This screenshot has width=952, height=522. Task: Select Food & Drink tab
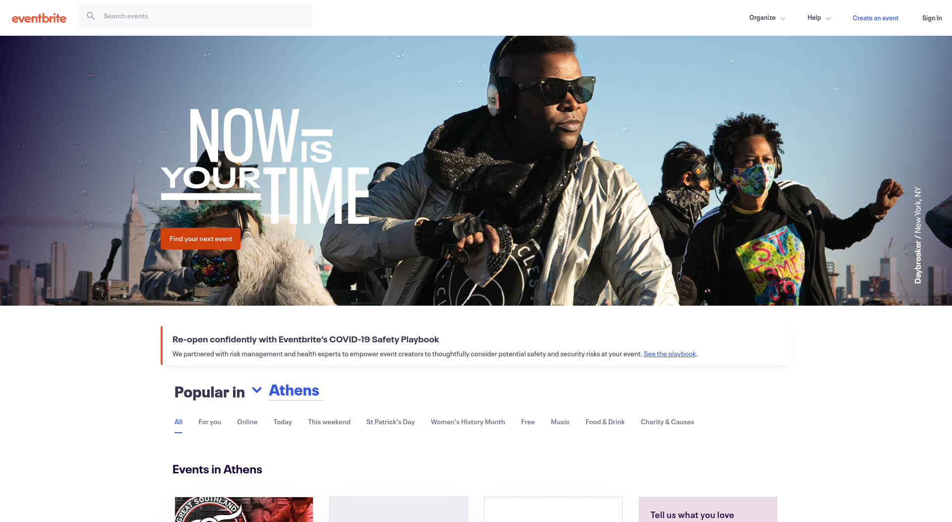pos(605,422)
